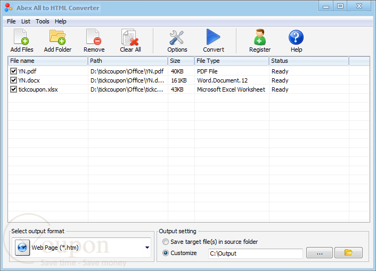The height and width of the screenshot is (271, 376).
Task: Open the Options tools icon
Action: coord(177,37)
